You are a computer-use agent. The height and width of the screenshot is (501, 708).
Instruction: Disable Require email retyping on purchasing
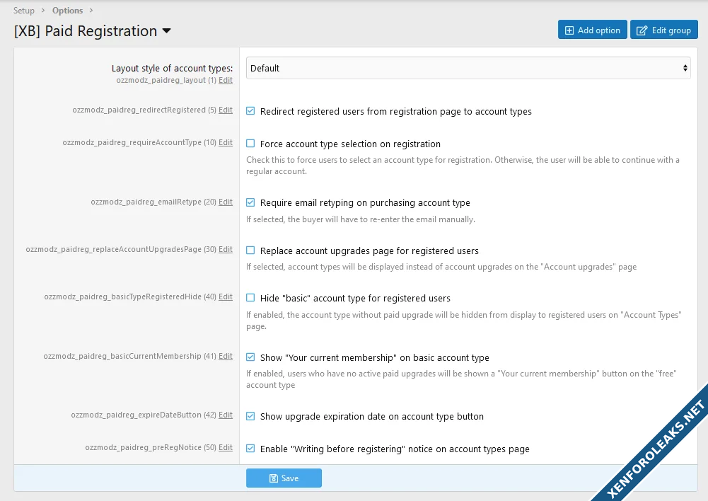click(x=250, y=202)
